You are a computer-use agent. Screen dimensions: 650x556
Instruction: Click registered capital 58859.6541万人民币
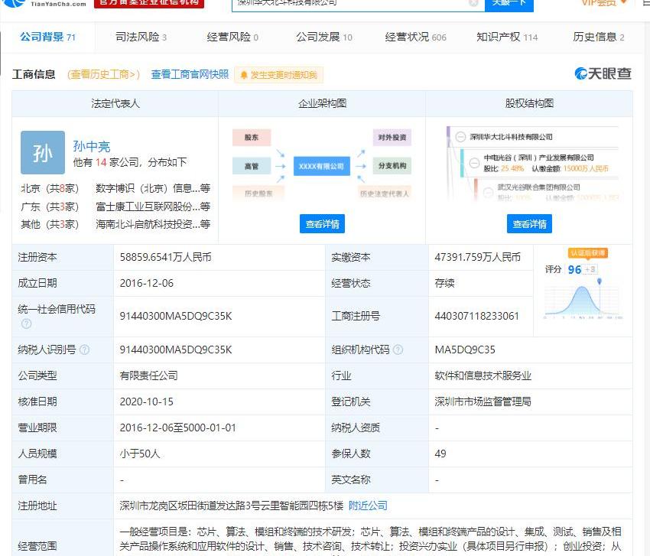(165, 257)
